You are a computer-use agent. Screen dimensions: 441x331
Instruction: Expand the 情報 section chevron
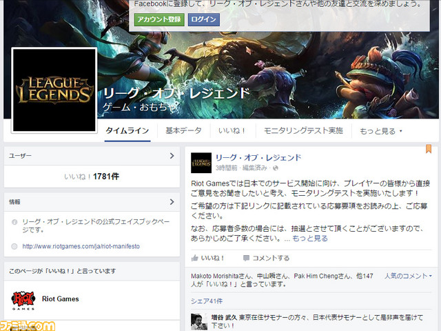tap(172, 202)
